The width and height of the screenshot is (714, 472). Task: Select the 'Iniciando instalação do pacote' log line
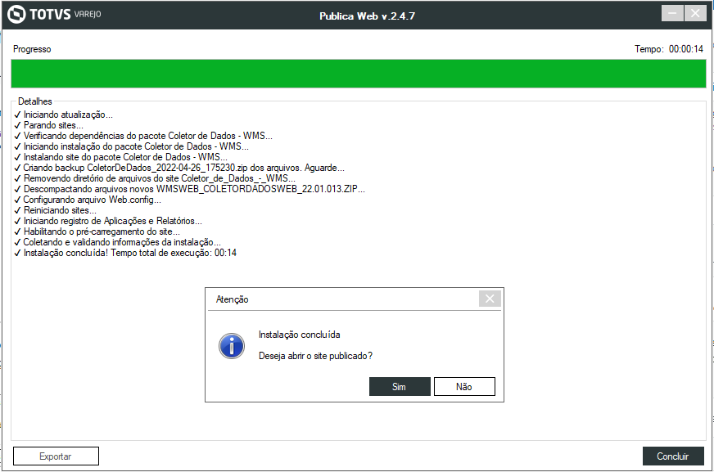pyautogui.click(x=132, y=146)
